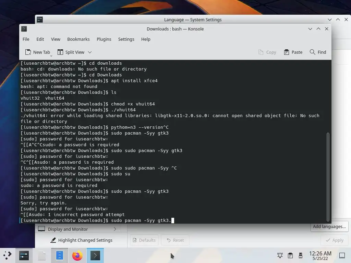
Task: Open the Edit menu in Konsole
Action: click(x=40, y=39)
